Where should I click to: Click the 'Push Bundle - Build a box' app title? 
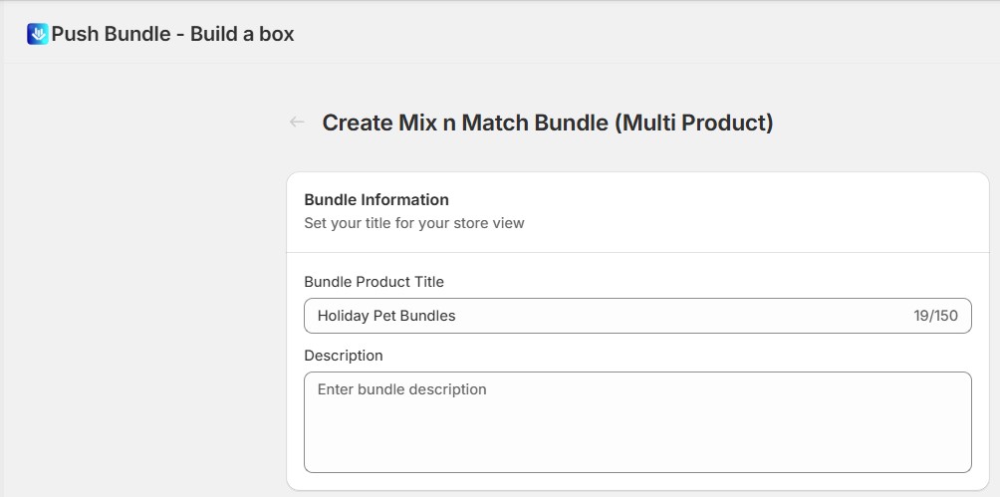(172, 34)
